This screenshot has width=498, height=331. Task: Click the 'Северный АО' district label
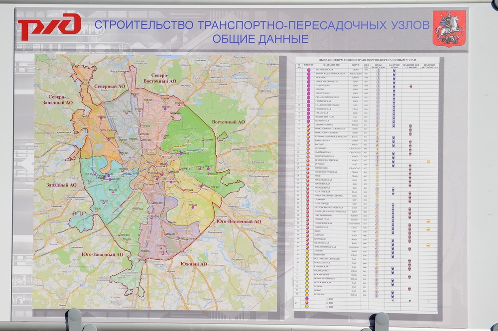pos(110,87)
